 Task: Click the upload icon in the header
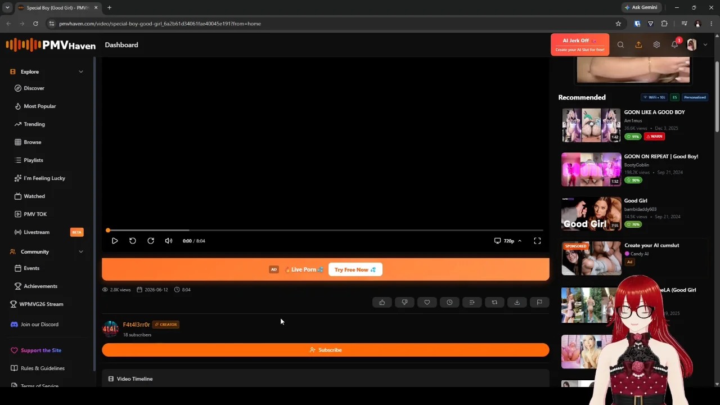click(638, 45)
